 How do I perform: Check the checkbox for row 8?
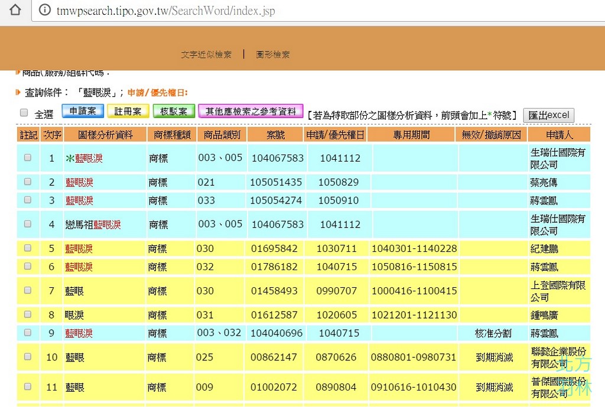[28, 314]
